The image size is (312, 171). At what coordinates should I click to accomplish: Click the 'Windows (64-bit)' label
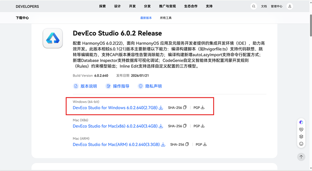pyautogui.click(x=86, y=102)
